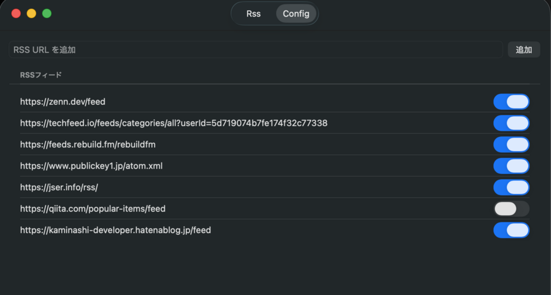The height and width of the screenshot is (295, 551).
Task: Toggle the feeds.rebuild.fm feed off
Action: point(511,145)
